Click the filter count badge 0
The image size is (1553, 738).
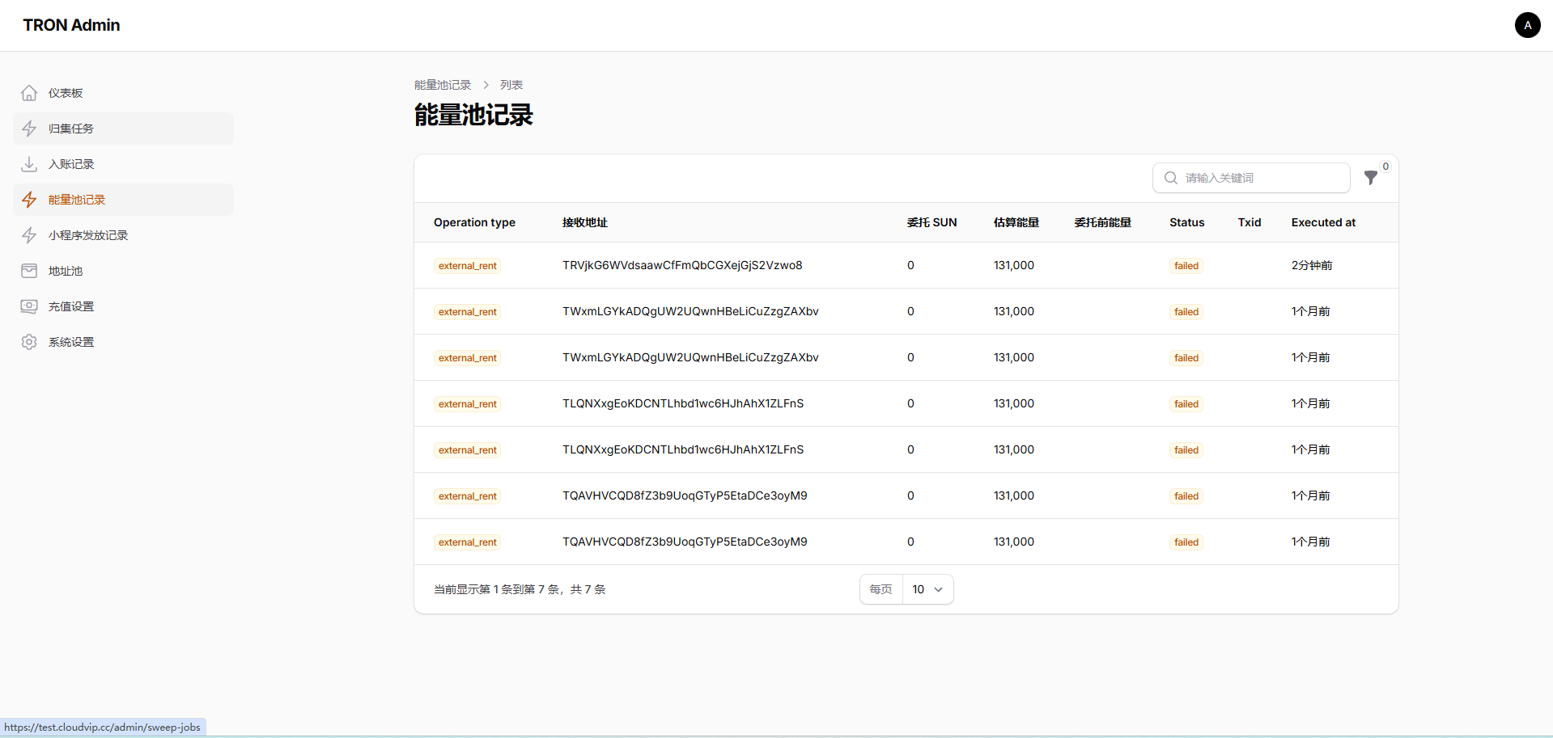click(x=1385, y=167)
